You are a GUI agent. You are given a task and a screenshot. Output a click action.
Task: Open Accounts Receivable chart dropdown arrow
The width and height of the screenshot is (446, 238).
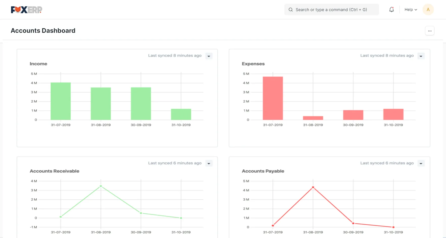tap(209, 163)
